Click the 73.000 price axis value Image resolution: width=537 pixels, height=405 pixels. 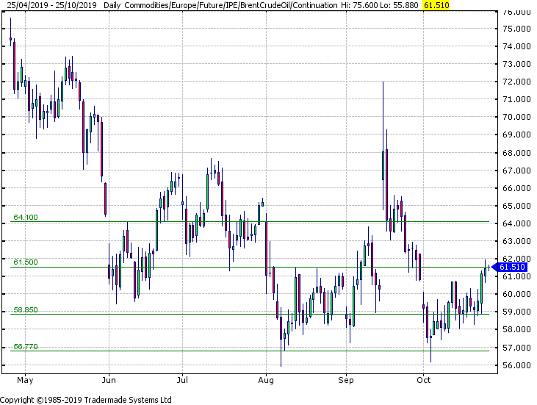point(516,64)
